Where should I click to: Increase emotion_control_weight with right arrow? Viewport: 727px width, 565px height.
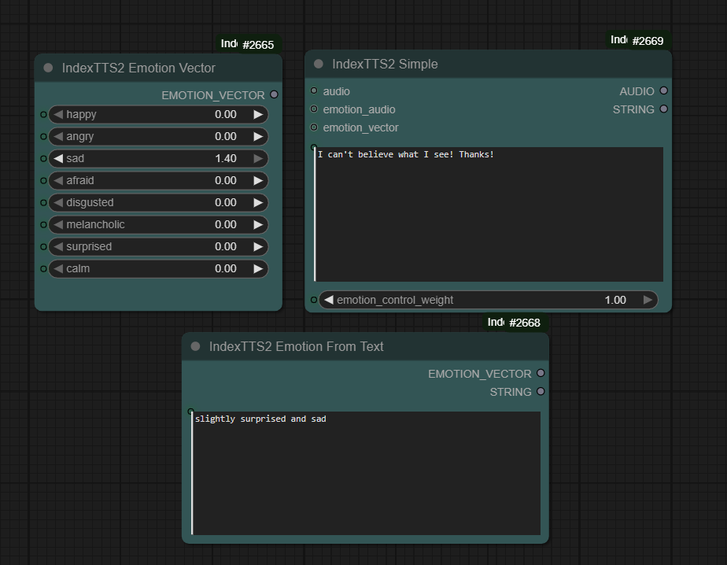[648, 300]
